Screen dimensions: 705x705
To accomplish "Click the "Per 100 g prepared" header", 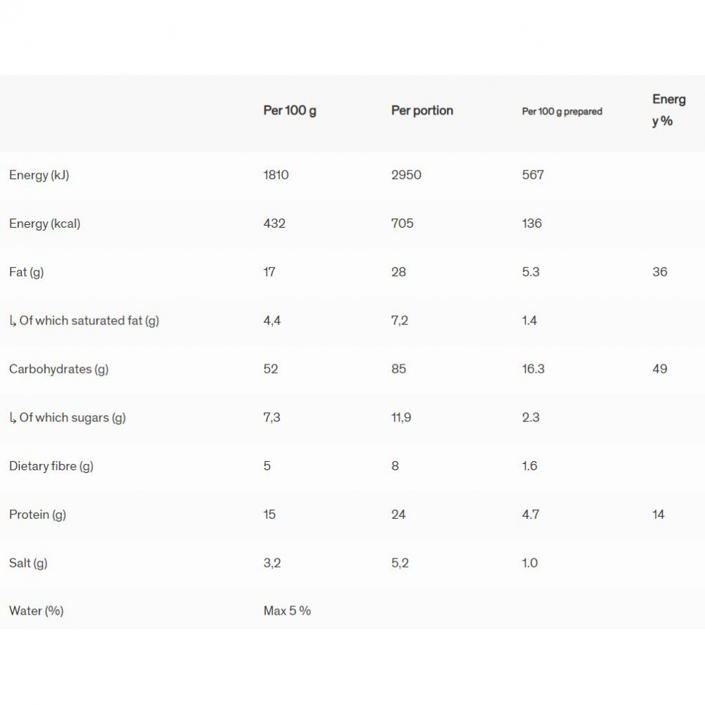I will tap(562, 111).
